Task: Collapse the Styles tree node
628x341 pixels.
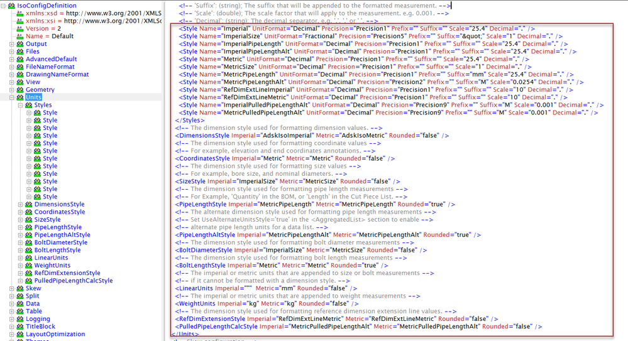Action: [x=20, y=105]
